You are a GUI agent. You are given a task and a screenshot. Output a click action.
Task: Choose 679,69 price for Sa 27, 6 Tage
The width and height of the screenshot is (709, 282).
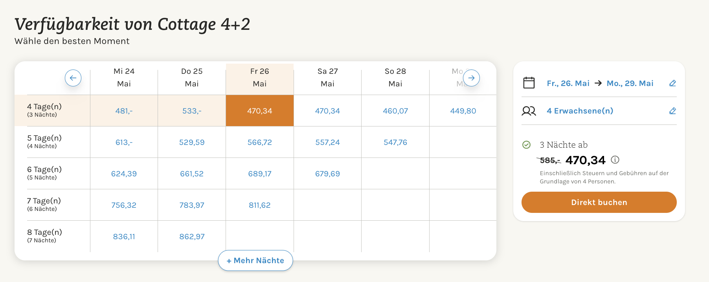tap(327, 174)
